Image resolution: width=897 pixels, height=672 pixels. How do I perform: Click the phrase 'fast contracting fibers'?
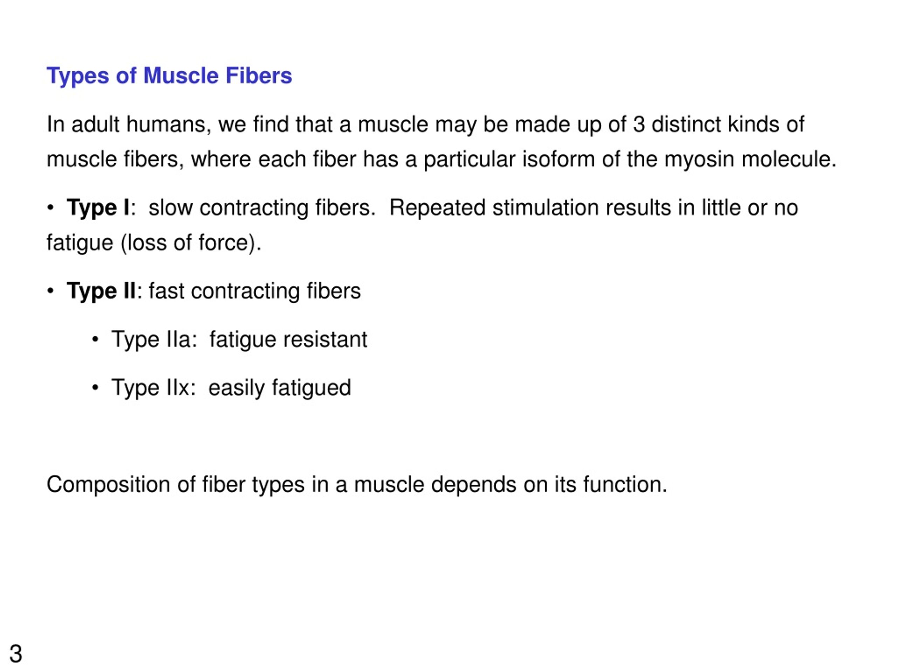click(x=255, y=292)
